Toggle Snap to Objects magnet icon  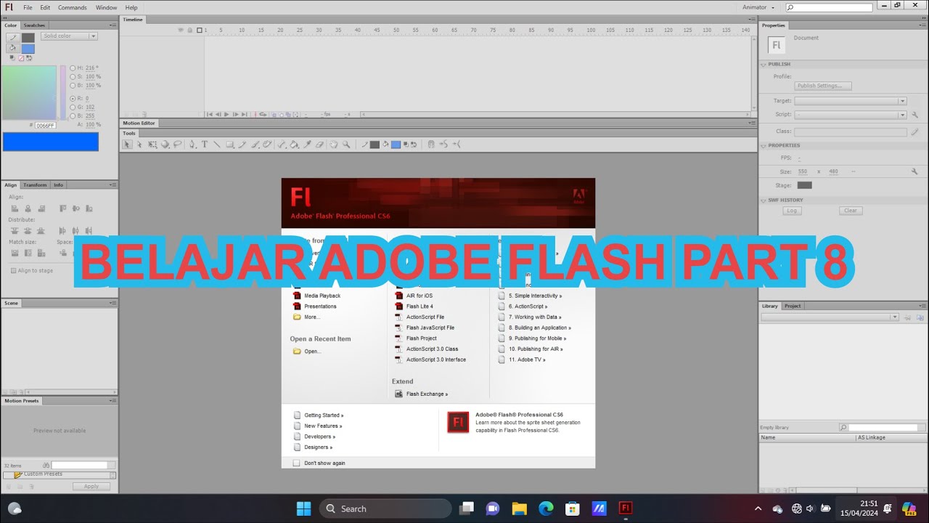(x=430, y=145)
